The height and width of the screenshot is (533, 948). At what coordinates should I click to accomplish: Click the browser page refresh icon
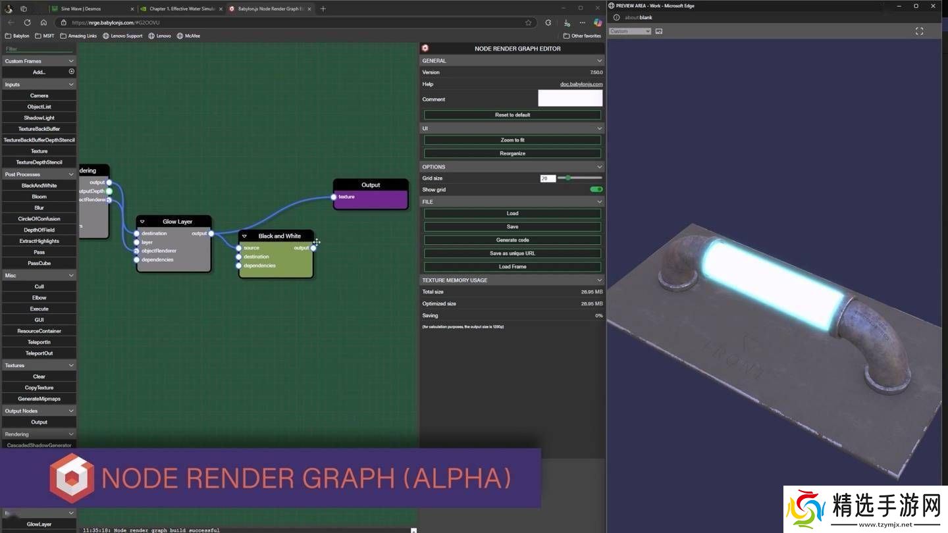tap(27, 22)
